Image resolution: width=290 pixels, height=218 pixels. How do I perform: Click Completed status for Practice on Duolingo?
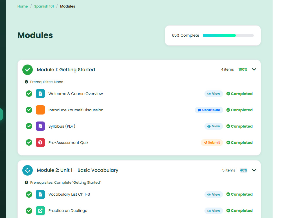pyautogui.click(x=240, y=210)
